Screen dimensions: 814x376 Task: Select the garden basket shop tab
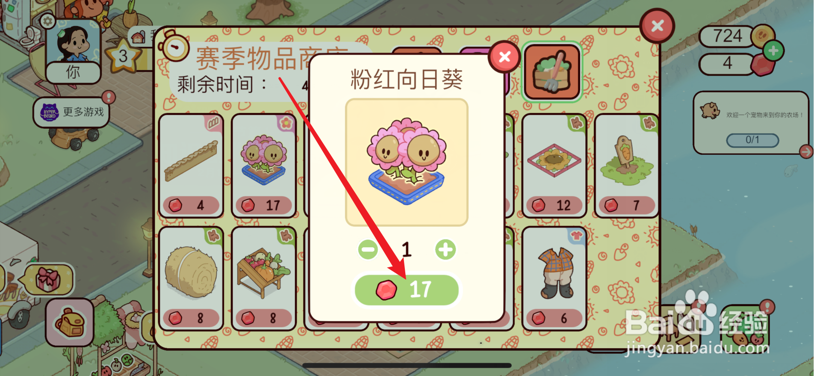click(552, 72)
